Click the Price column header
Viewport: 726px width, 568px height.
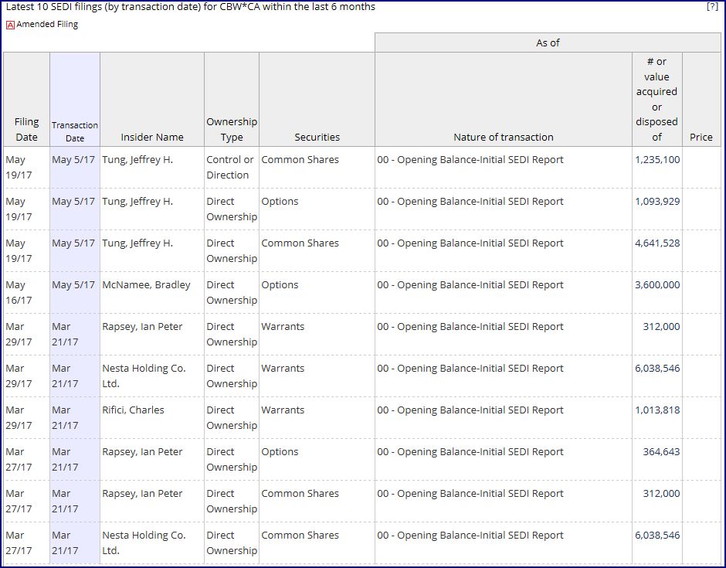(701, 137)
